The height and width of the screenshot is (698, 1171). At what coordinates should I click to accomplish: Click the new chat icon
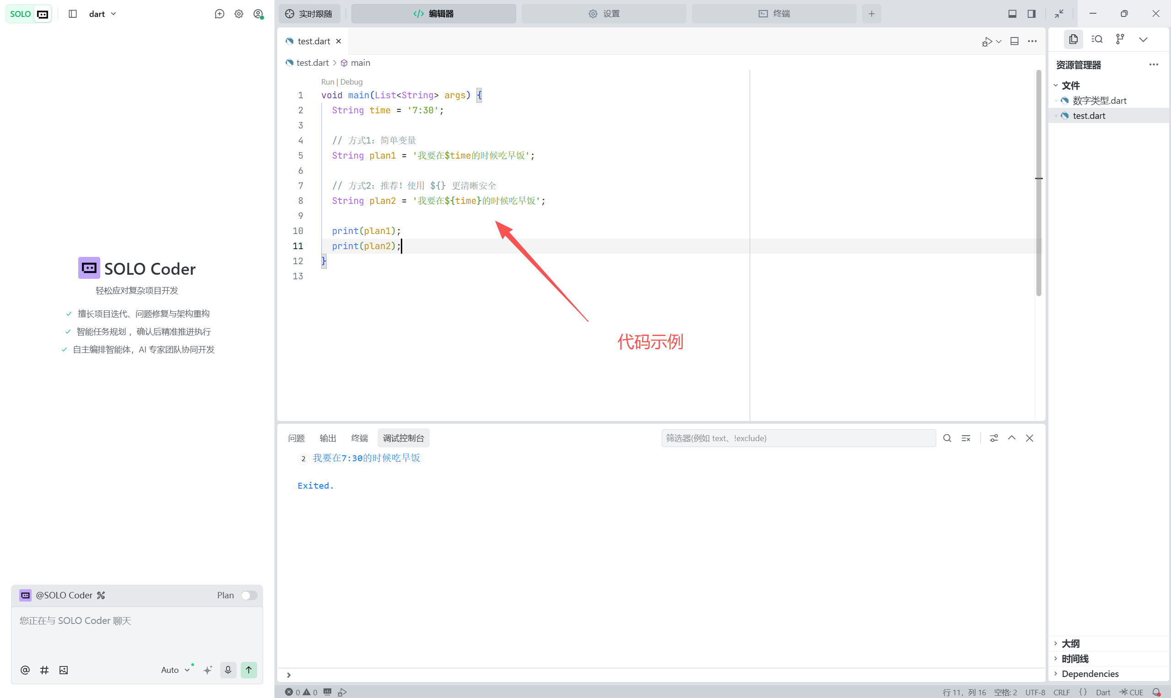(x=219, y=14)
